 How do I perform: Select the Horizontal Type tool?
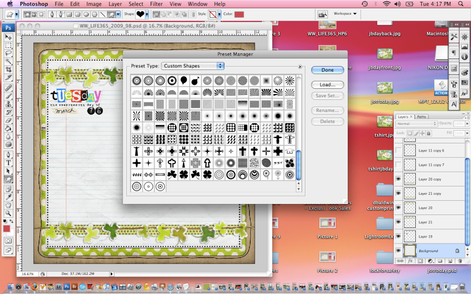[8, 163]
